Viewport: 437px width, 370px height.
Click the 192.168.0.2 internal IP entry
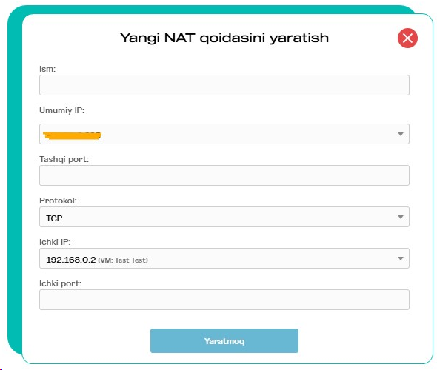point(71,260)
